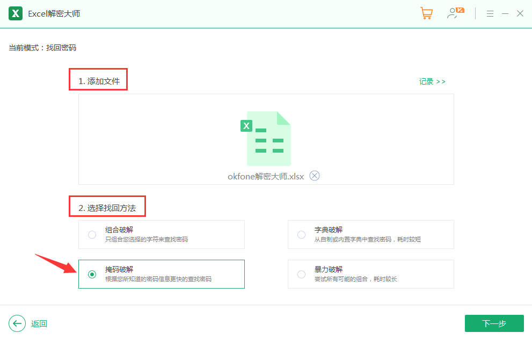
Task: Remove the okfone解密大师.xlsx file with X icon
Action: point(315,176)
